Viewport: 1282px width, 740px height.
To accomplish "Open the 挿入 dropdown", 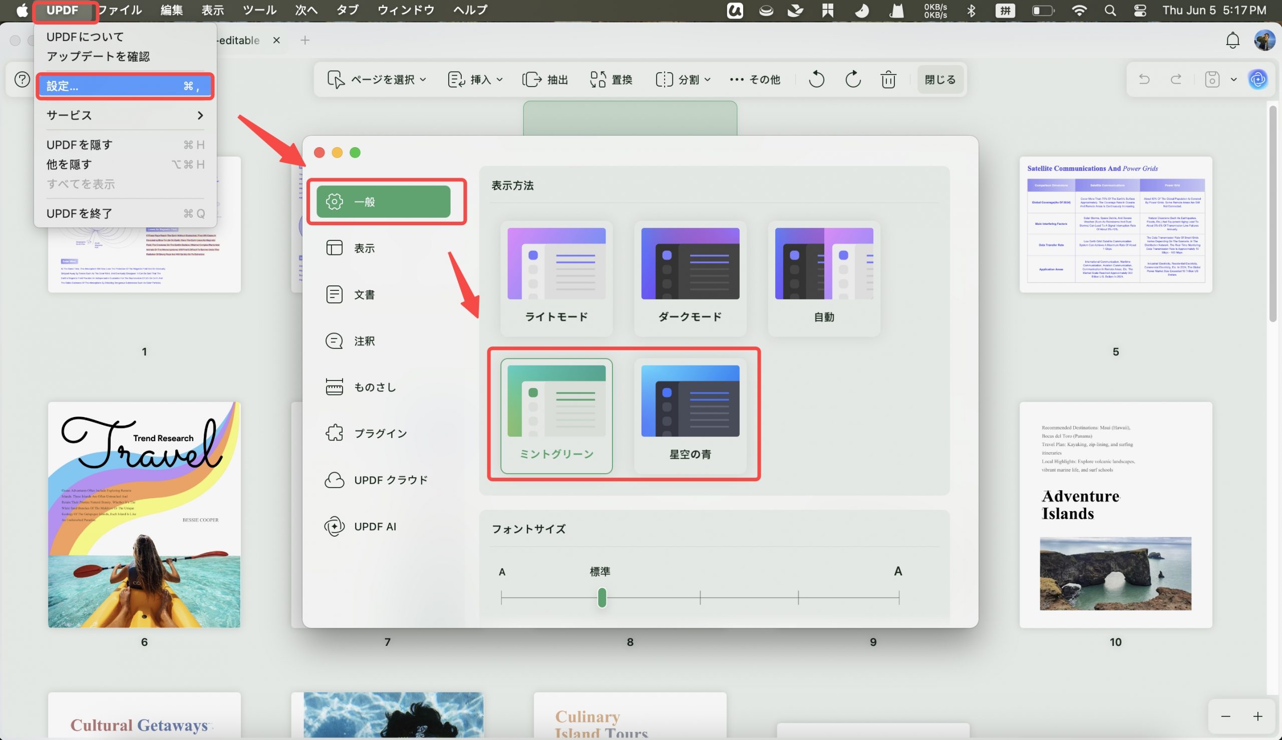I will tap(475, 80).
